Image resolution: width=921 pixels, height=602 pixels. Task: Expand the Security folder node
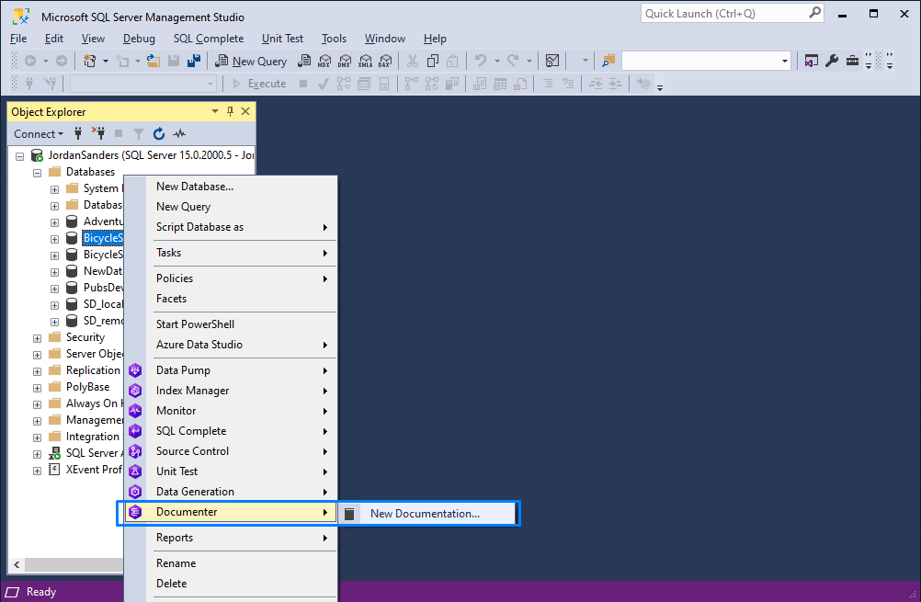[38, 338]
